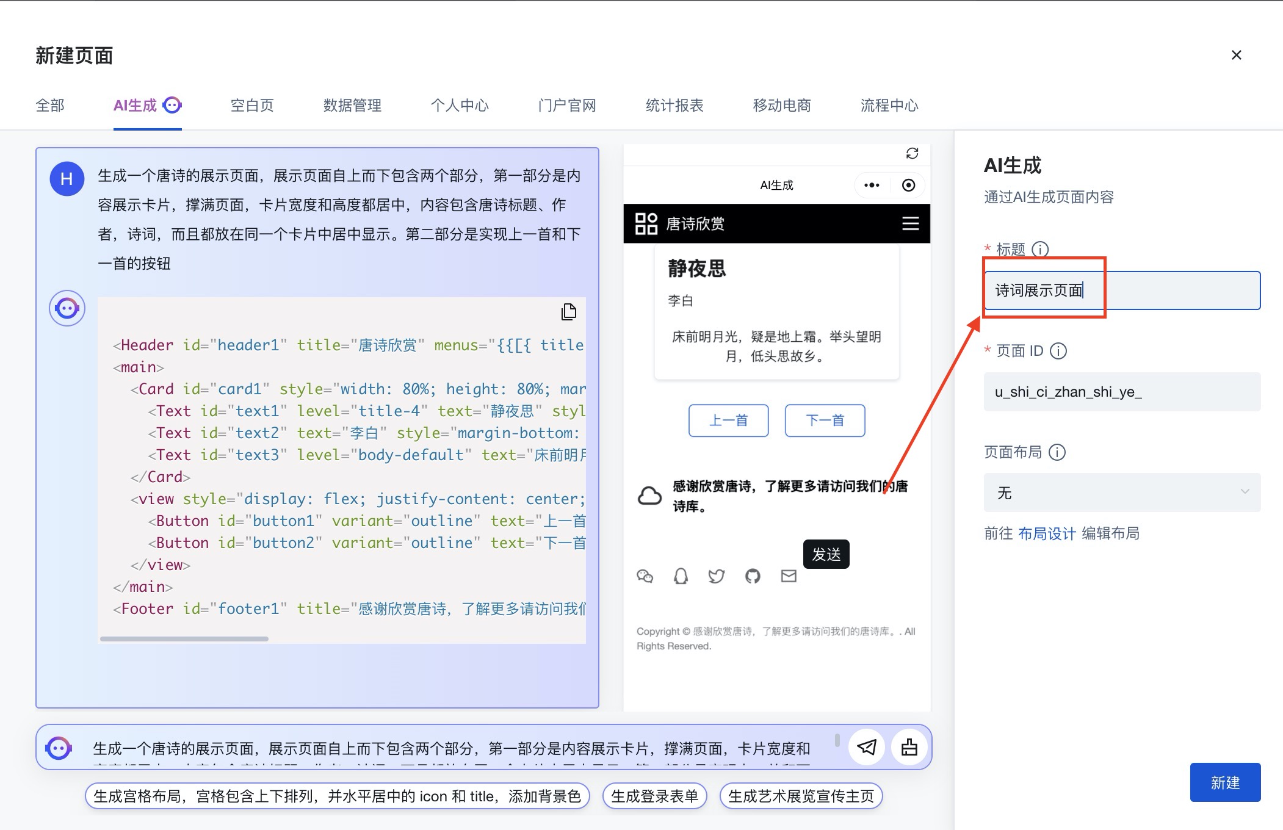This screenshot has width=1283, height=830.
Task: Select the AI生成 tab
Action: pyautogui.click(x=148, y=106)
